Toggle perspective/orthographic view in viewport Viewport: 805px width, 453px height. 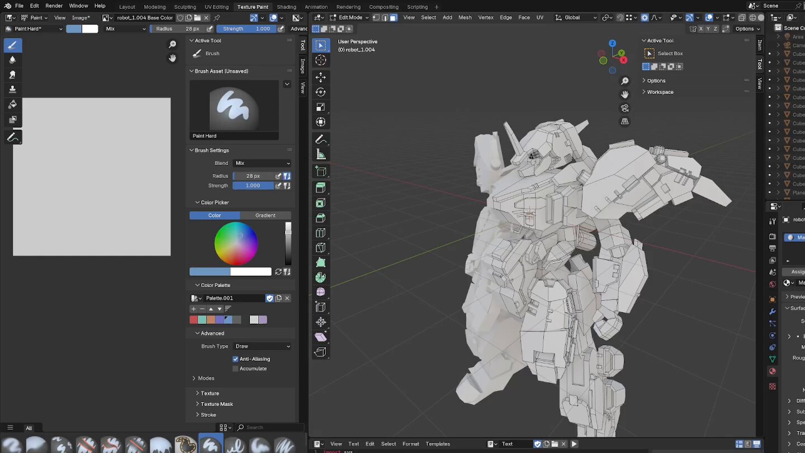click(625, 121)
